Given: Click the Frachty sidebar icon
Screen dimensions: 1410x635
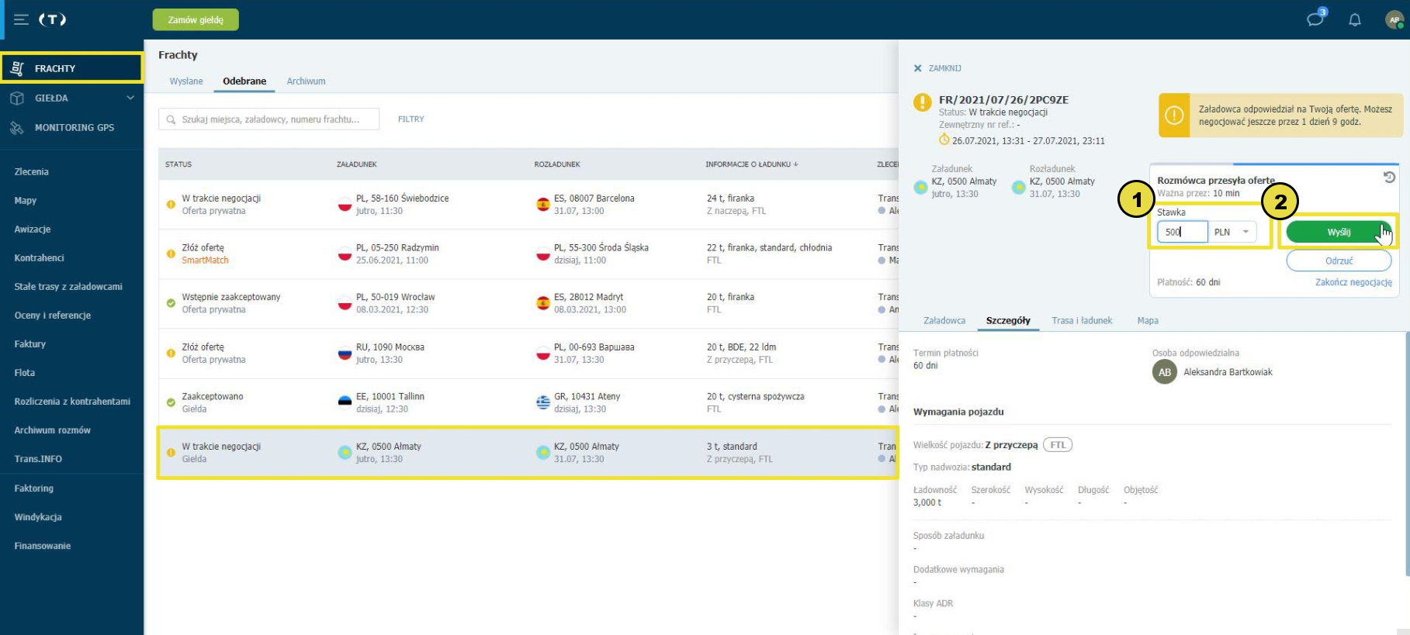Looking at the screenshot, I should (17, 68).
